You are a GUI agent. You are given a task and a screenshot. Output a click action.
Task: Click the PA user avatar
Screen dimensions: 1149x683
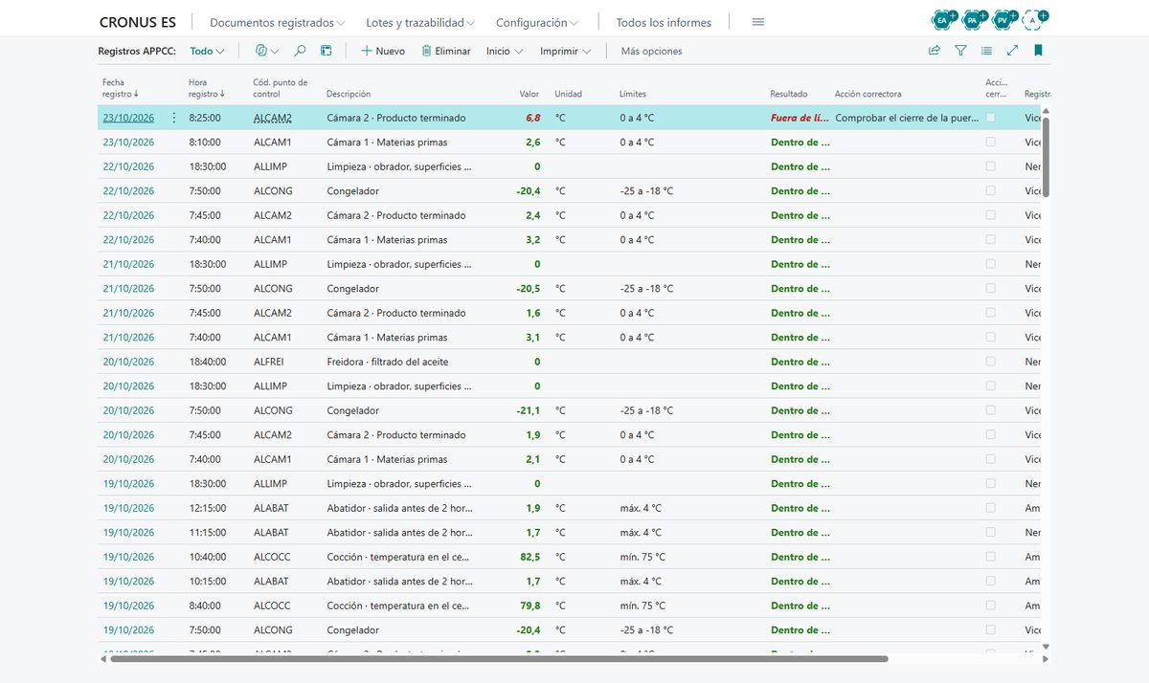tap(973, 19)
